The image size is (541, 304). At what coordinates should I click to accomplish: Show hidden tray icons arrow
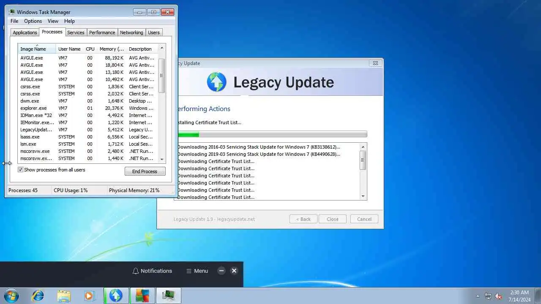click(x=478, y=296)
